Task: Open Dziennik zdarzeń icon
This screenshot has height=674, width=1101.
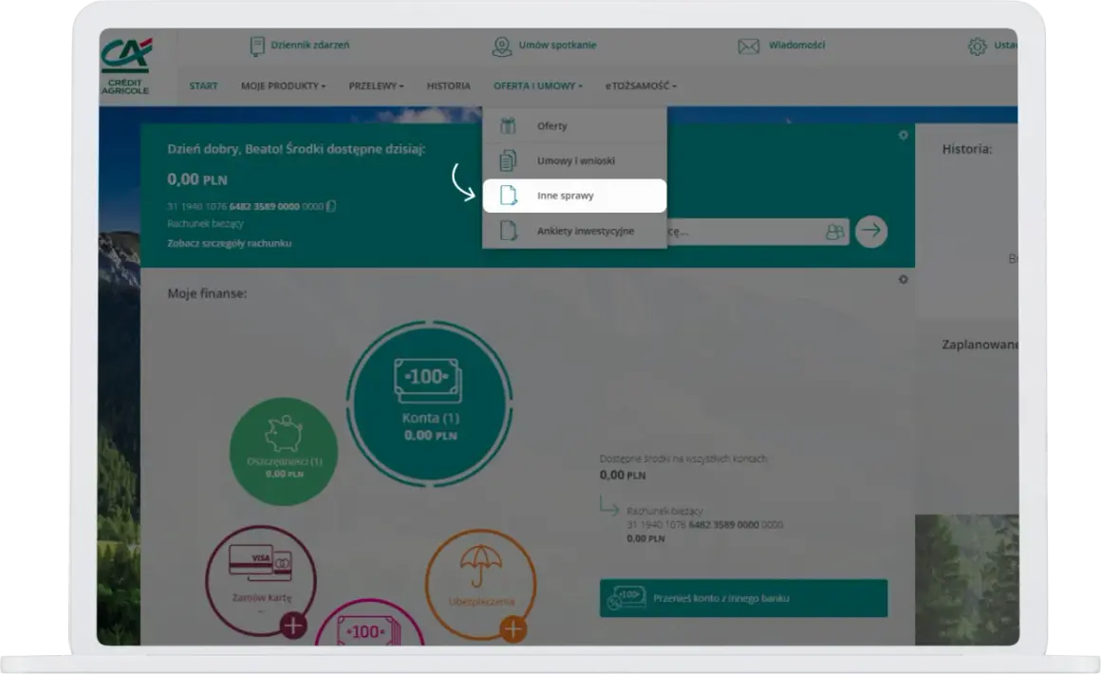Action: (x=257, y=47)
